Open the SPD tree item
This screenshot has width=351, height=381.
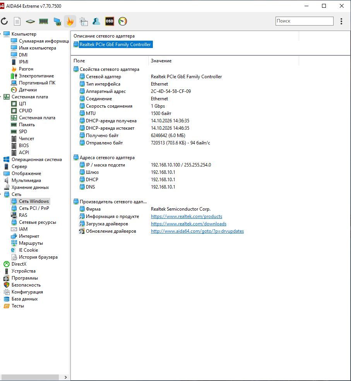click(23, 132)
